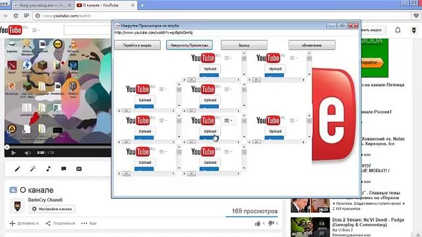Click Upload under the mouse cursor in third-row middle panel

click(210, 131)
